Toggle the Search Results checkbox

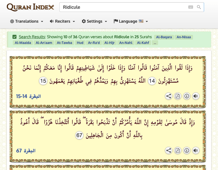click(x=14, y=37)
